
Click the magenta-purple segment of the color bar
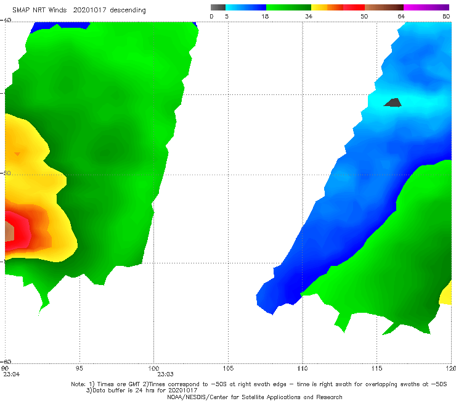426,7
